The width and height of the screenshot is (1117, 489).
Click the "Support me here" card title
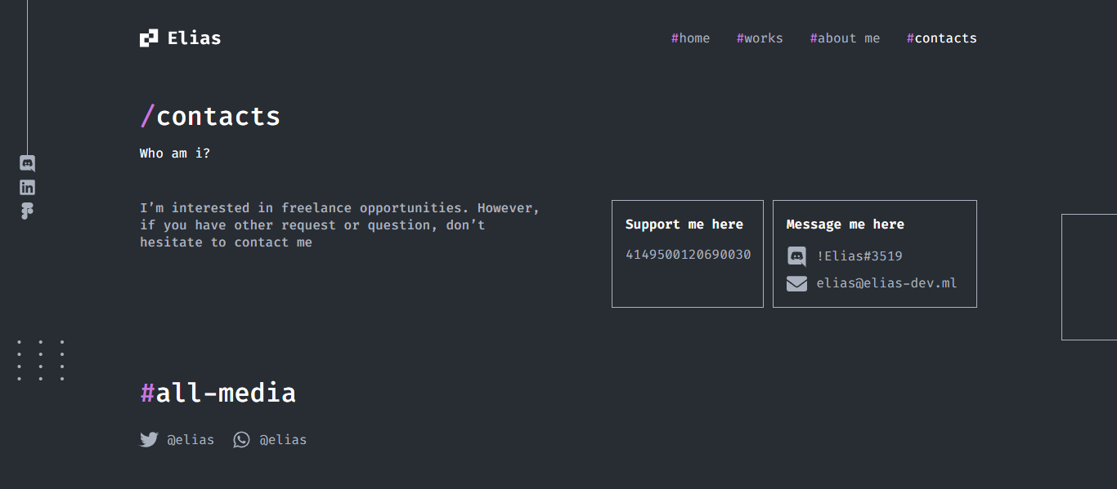[x=684, y=224]
